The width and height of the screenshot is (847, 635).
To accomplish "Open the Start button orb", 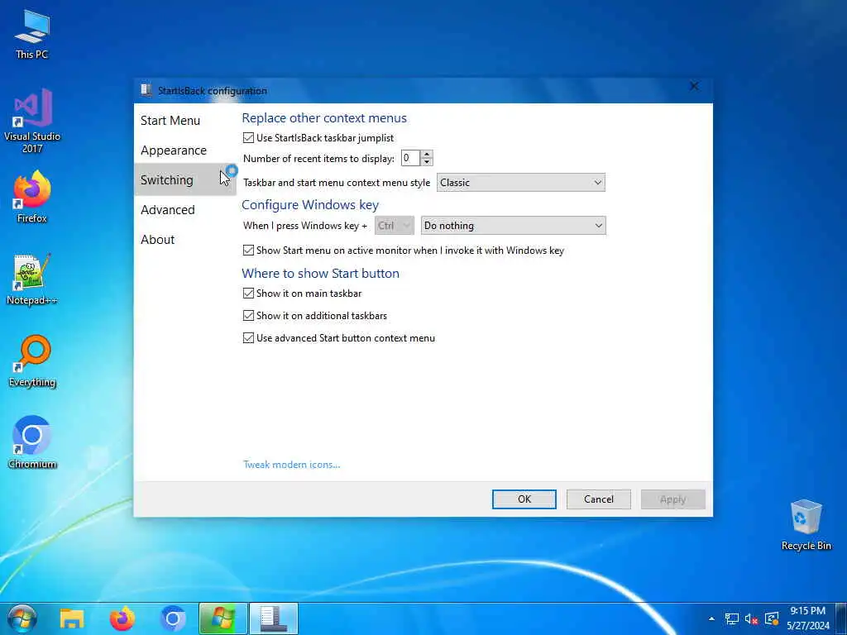I will [x=22, y=618].
